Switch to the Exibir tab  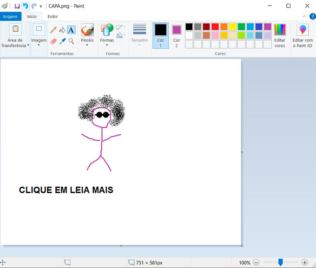tap(53, 16)
